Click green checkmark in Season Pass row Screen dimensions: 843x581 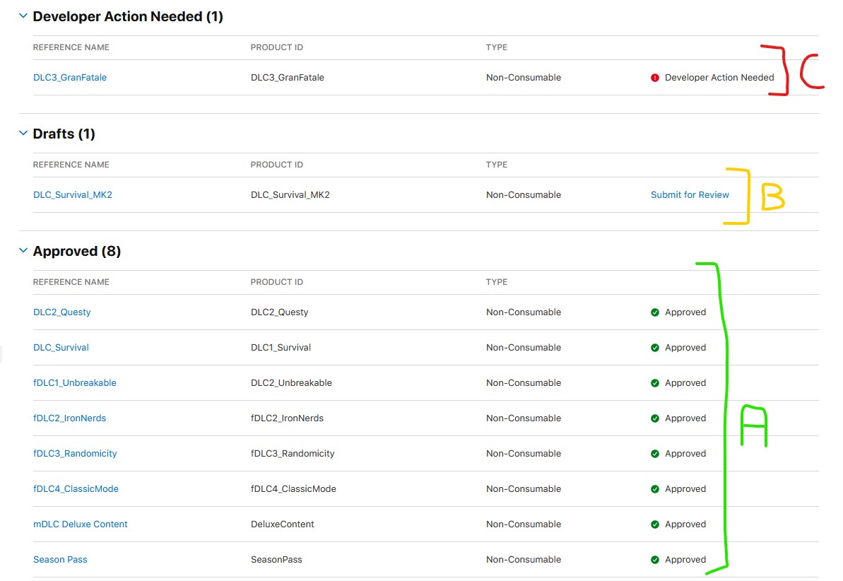click(x=655, y=560)
